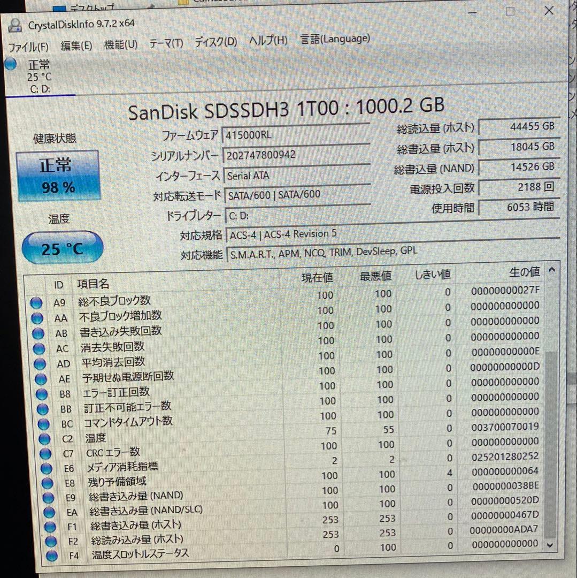Click the blue disk status icon above 25°C
The image size is (577, 578).
tap(10, 64)
